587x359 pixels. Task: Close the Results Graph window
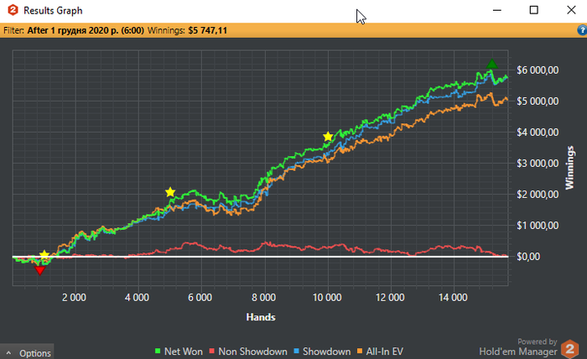click(x=571, y=10)
